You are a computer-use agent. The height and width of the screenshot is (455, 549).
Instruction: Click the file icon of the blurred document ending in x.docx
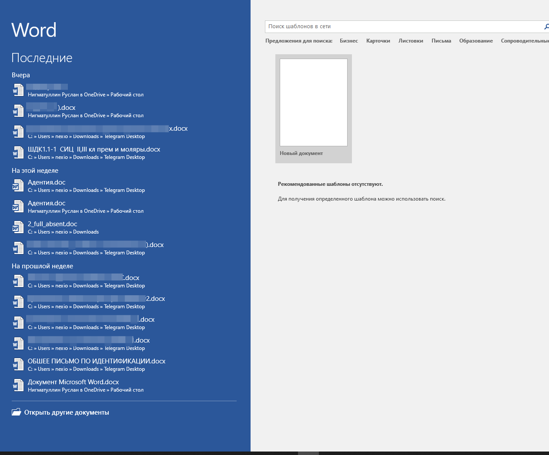pos(18,132)
